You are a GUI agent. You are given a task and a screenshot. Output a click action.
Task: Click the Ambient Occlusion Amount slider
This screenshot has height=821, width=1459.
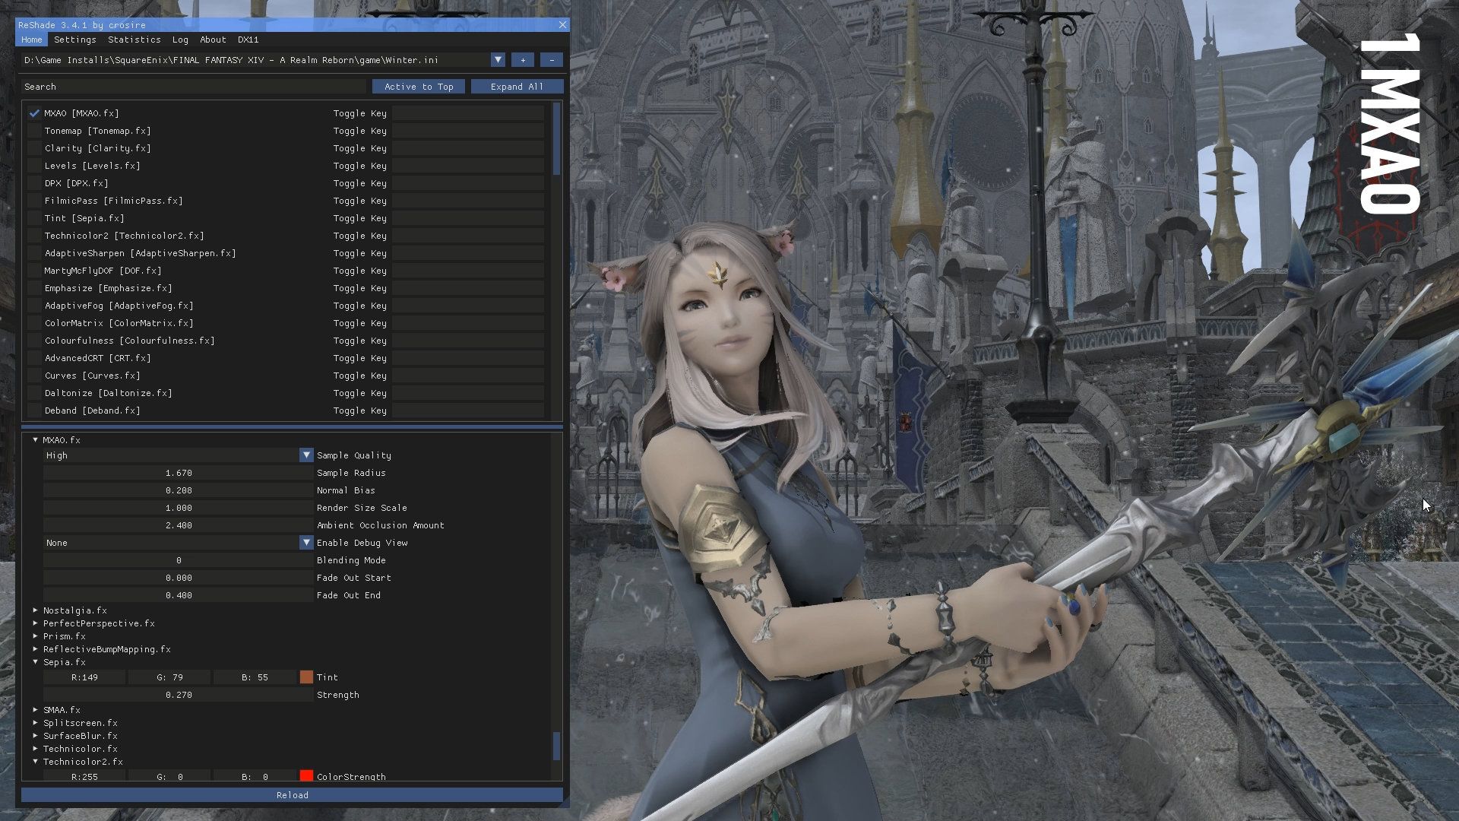point(178,525)
